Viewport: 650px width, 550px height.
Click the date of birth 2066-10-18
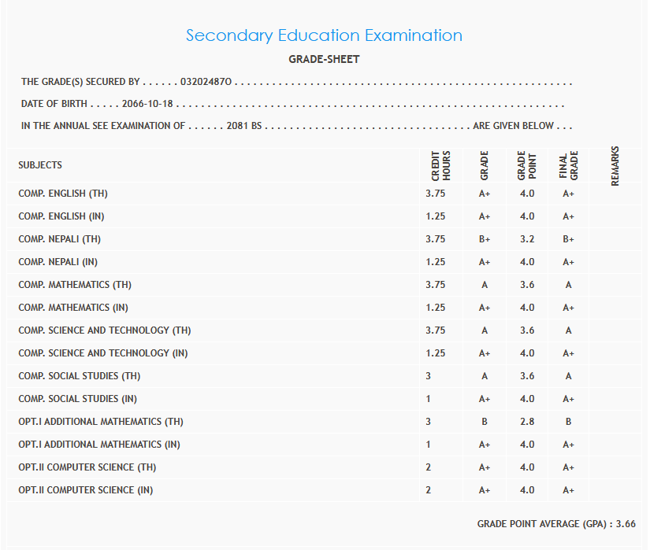click(x=147, y=104)
